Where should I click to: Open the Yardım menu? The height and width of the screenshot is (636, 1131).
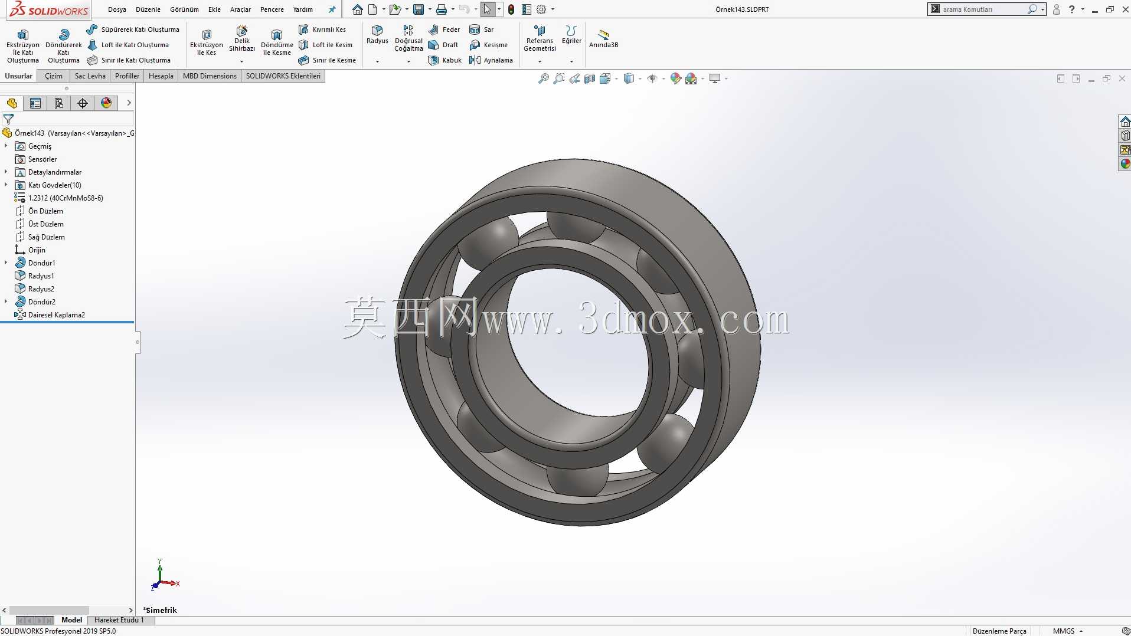303,9
